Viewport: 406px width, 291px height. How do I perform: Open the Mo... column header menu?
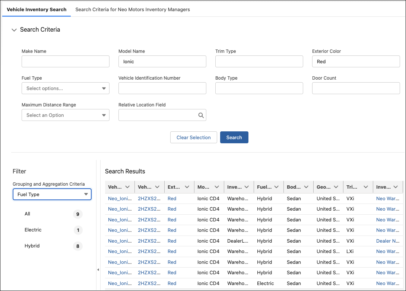point(217,187)
